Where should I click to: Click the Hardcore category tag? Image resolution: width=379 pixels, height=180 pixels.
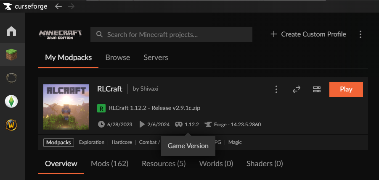(x=122, y=142)
